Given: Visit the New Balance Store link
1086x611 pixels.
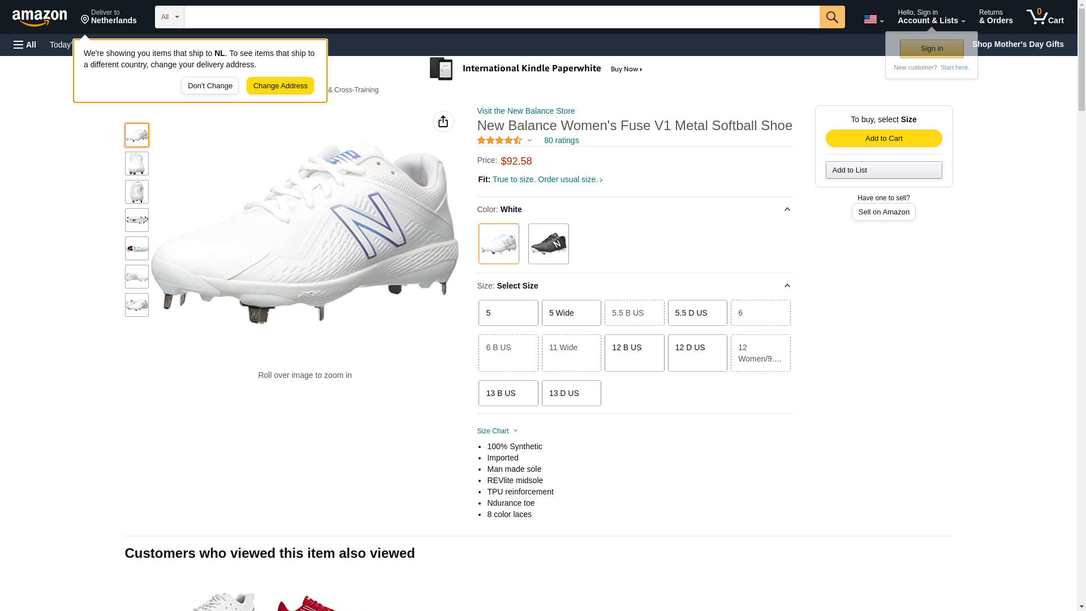Looking at the screenshot, I should pyautogui.click(x=525, y=111).
